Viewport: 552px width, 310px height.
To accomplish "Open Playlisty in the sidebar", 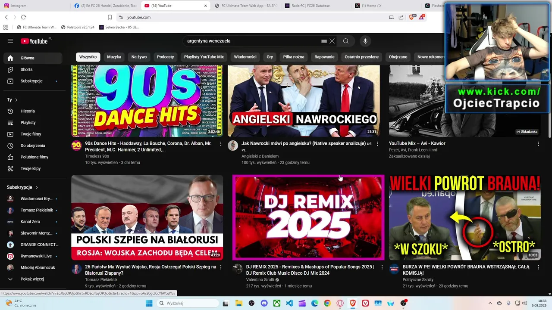I will click(x=33, y=123).
